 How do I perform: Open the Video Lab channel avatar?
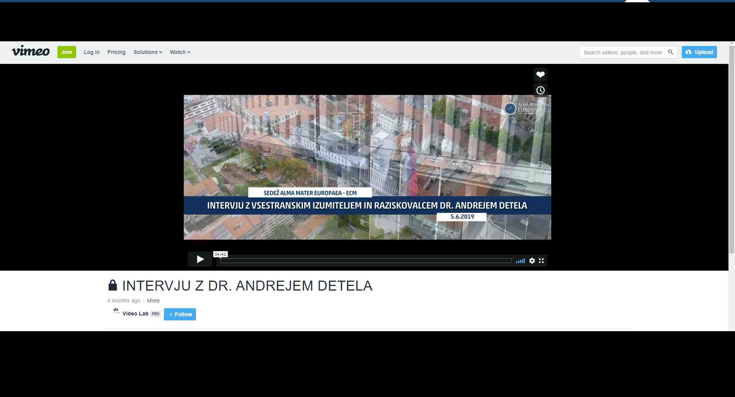(116, 311)
